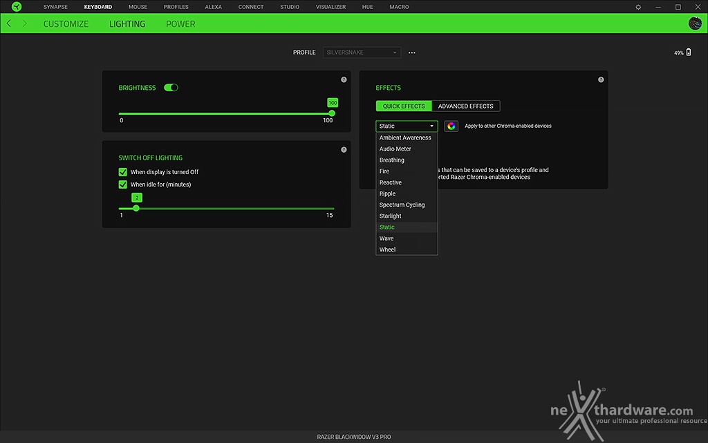Switch to the Synapse tab

click(x=55, y=7)
